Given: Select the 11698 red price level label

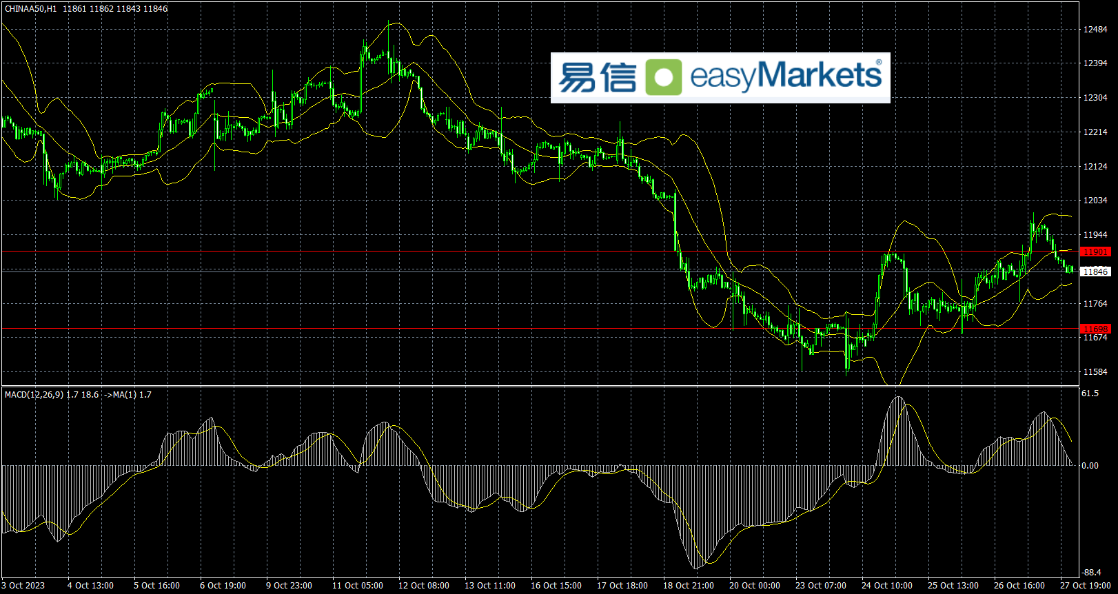Looking at the screenshot, I should (x=1095, y=329).
